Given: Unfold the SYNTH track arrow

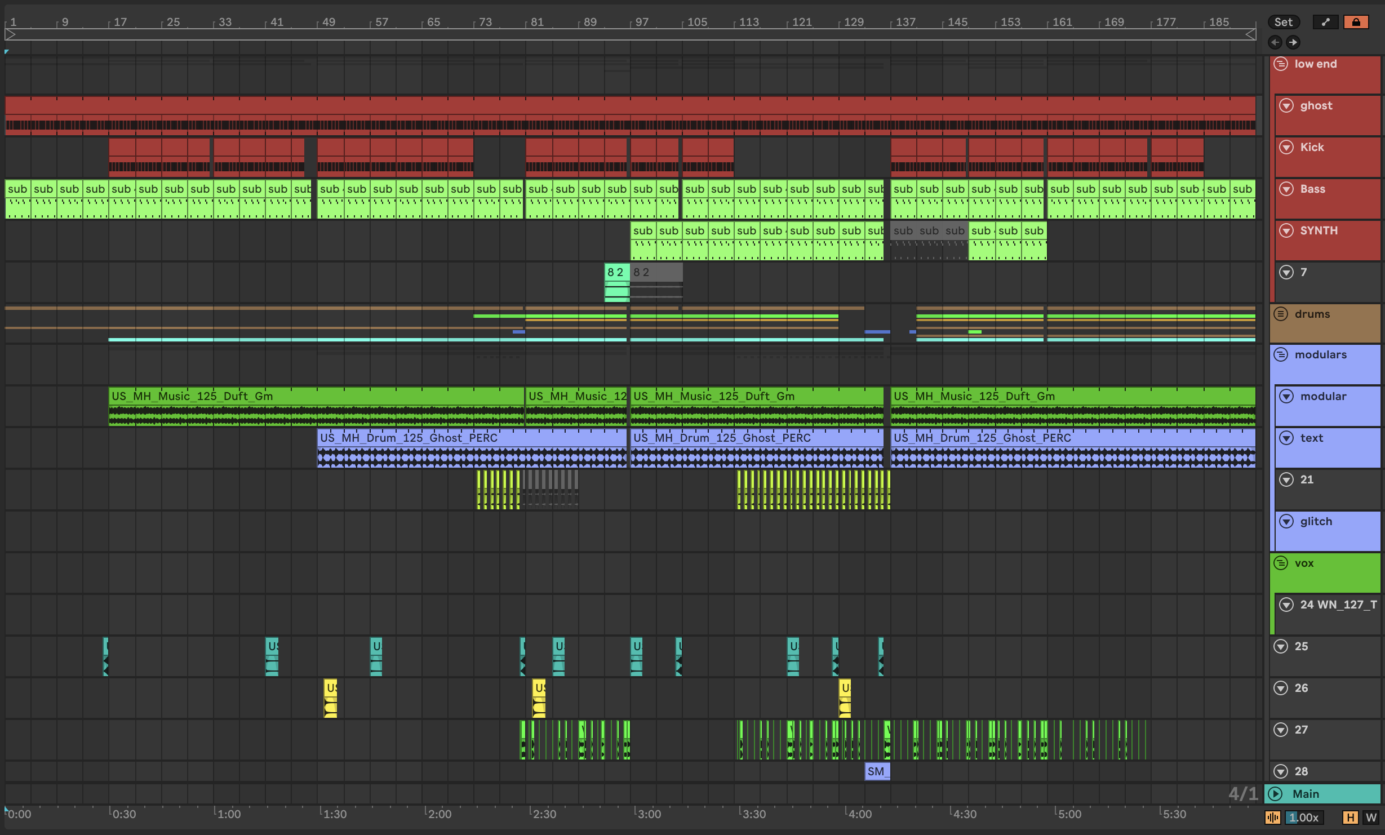Looking at the screenshot, I should click(1286, 230).
